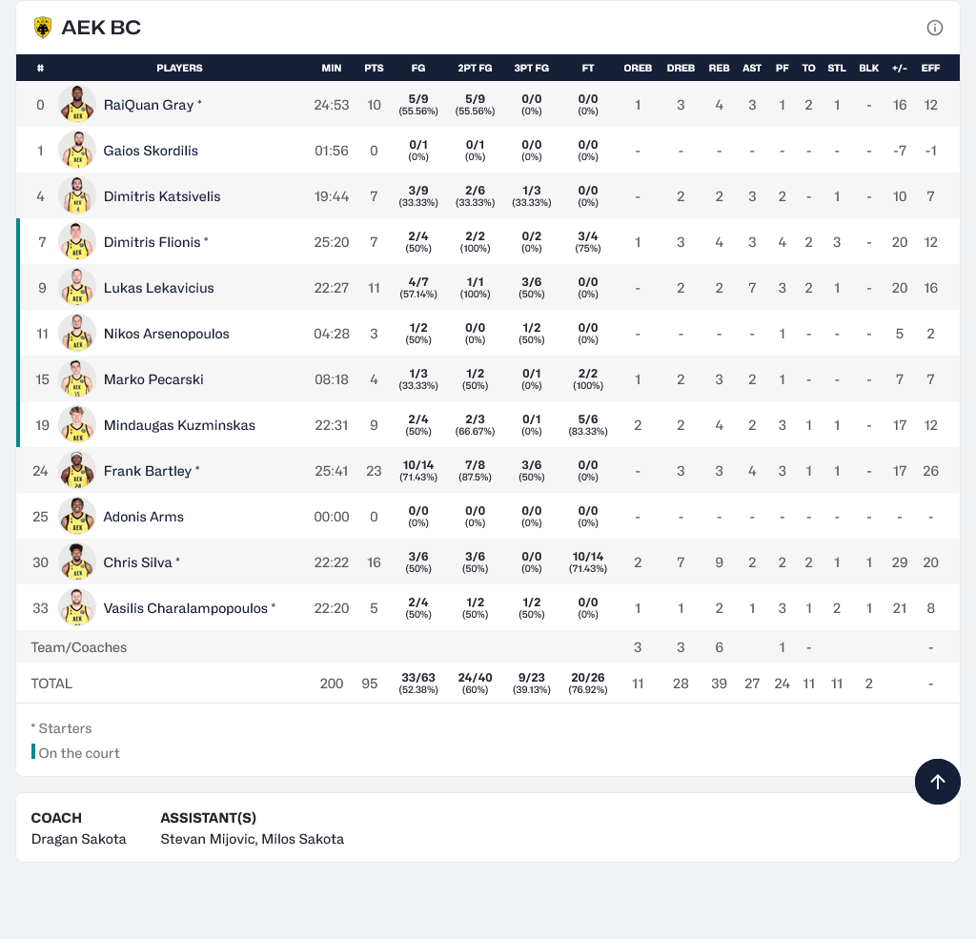Click the teal on-court indicator beside Kuzminskas
Viewport: 976px width, 939px height.
click(x=16, y=424)
